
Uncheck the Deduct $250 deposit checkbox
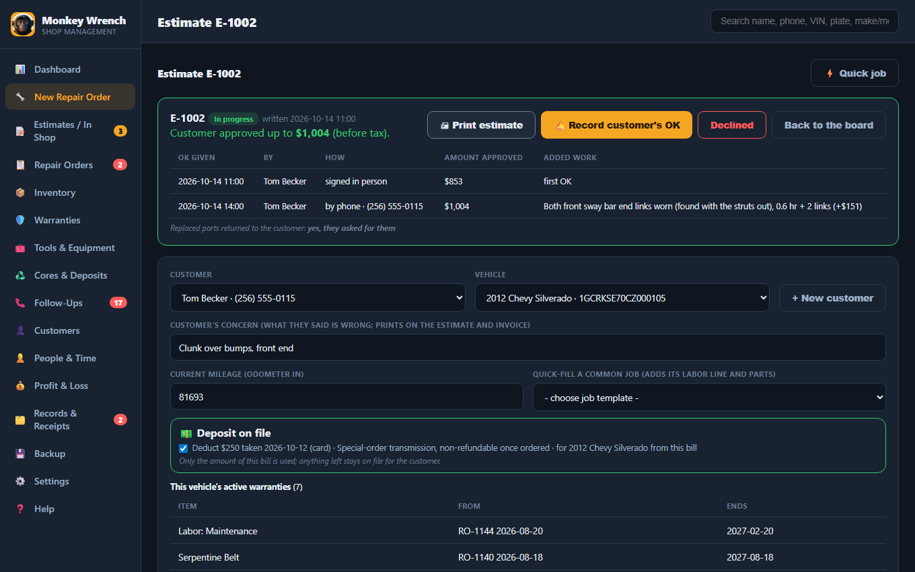pos(184,448)
